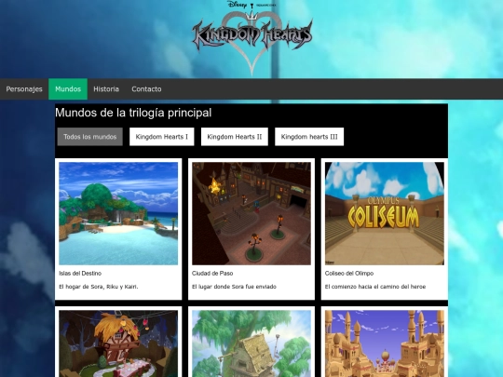This screenshot has width=503, height=377.
Task: Click 'El hogar de Sora, Riku y Kairi.'
Action: point(99,287)
